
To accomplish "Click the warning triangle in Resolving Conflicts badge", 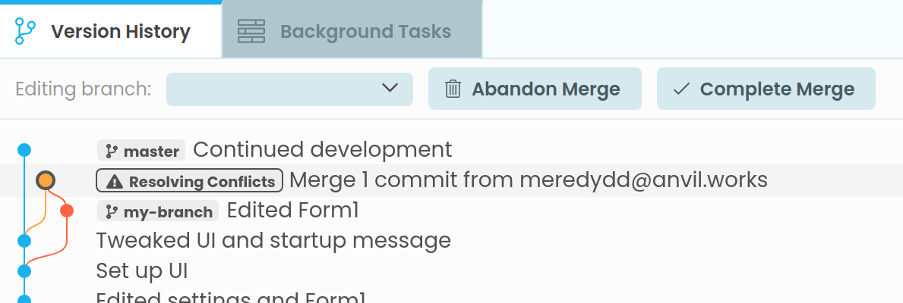I will [114, 181].
